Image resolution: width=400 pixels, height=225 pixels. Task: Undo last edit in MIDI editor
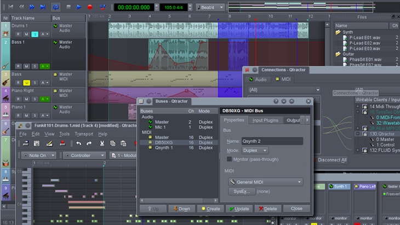78,143
